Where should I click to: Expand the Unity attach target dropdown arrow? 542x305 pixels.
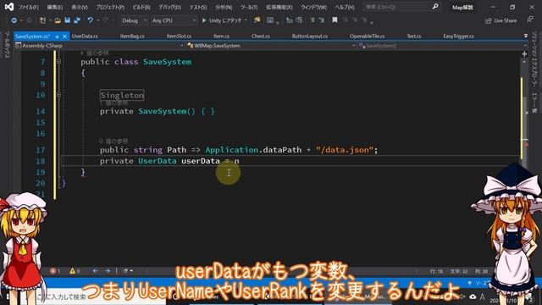pos(246,20)
